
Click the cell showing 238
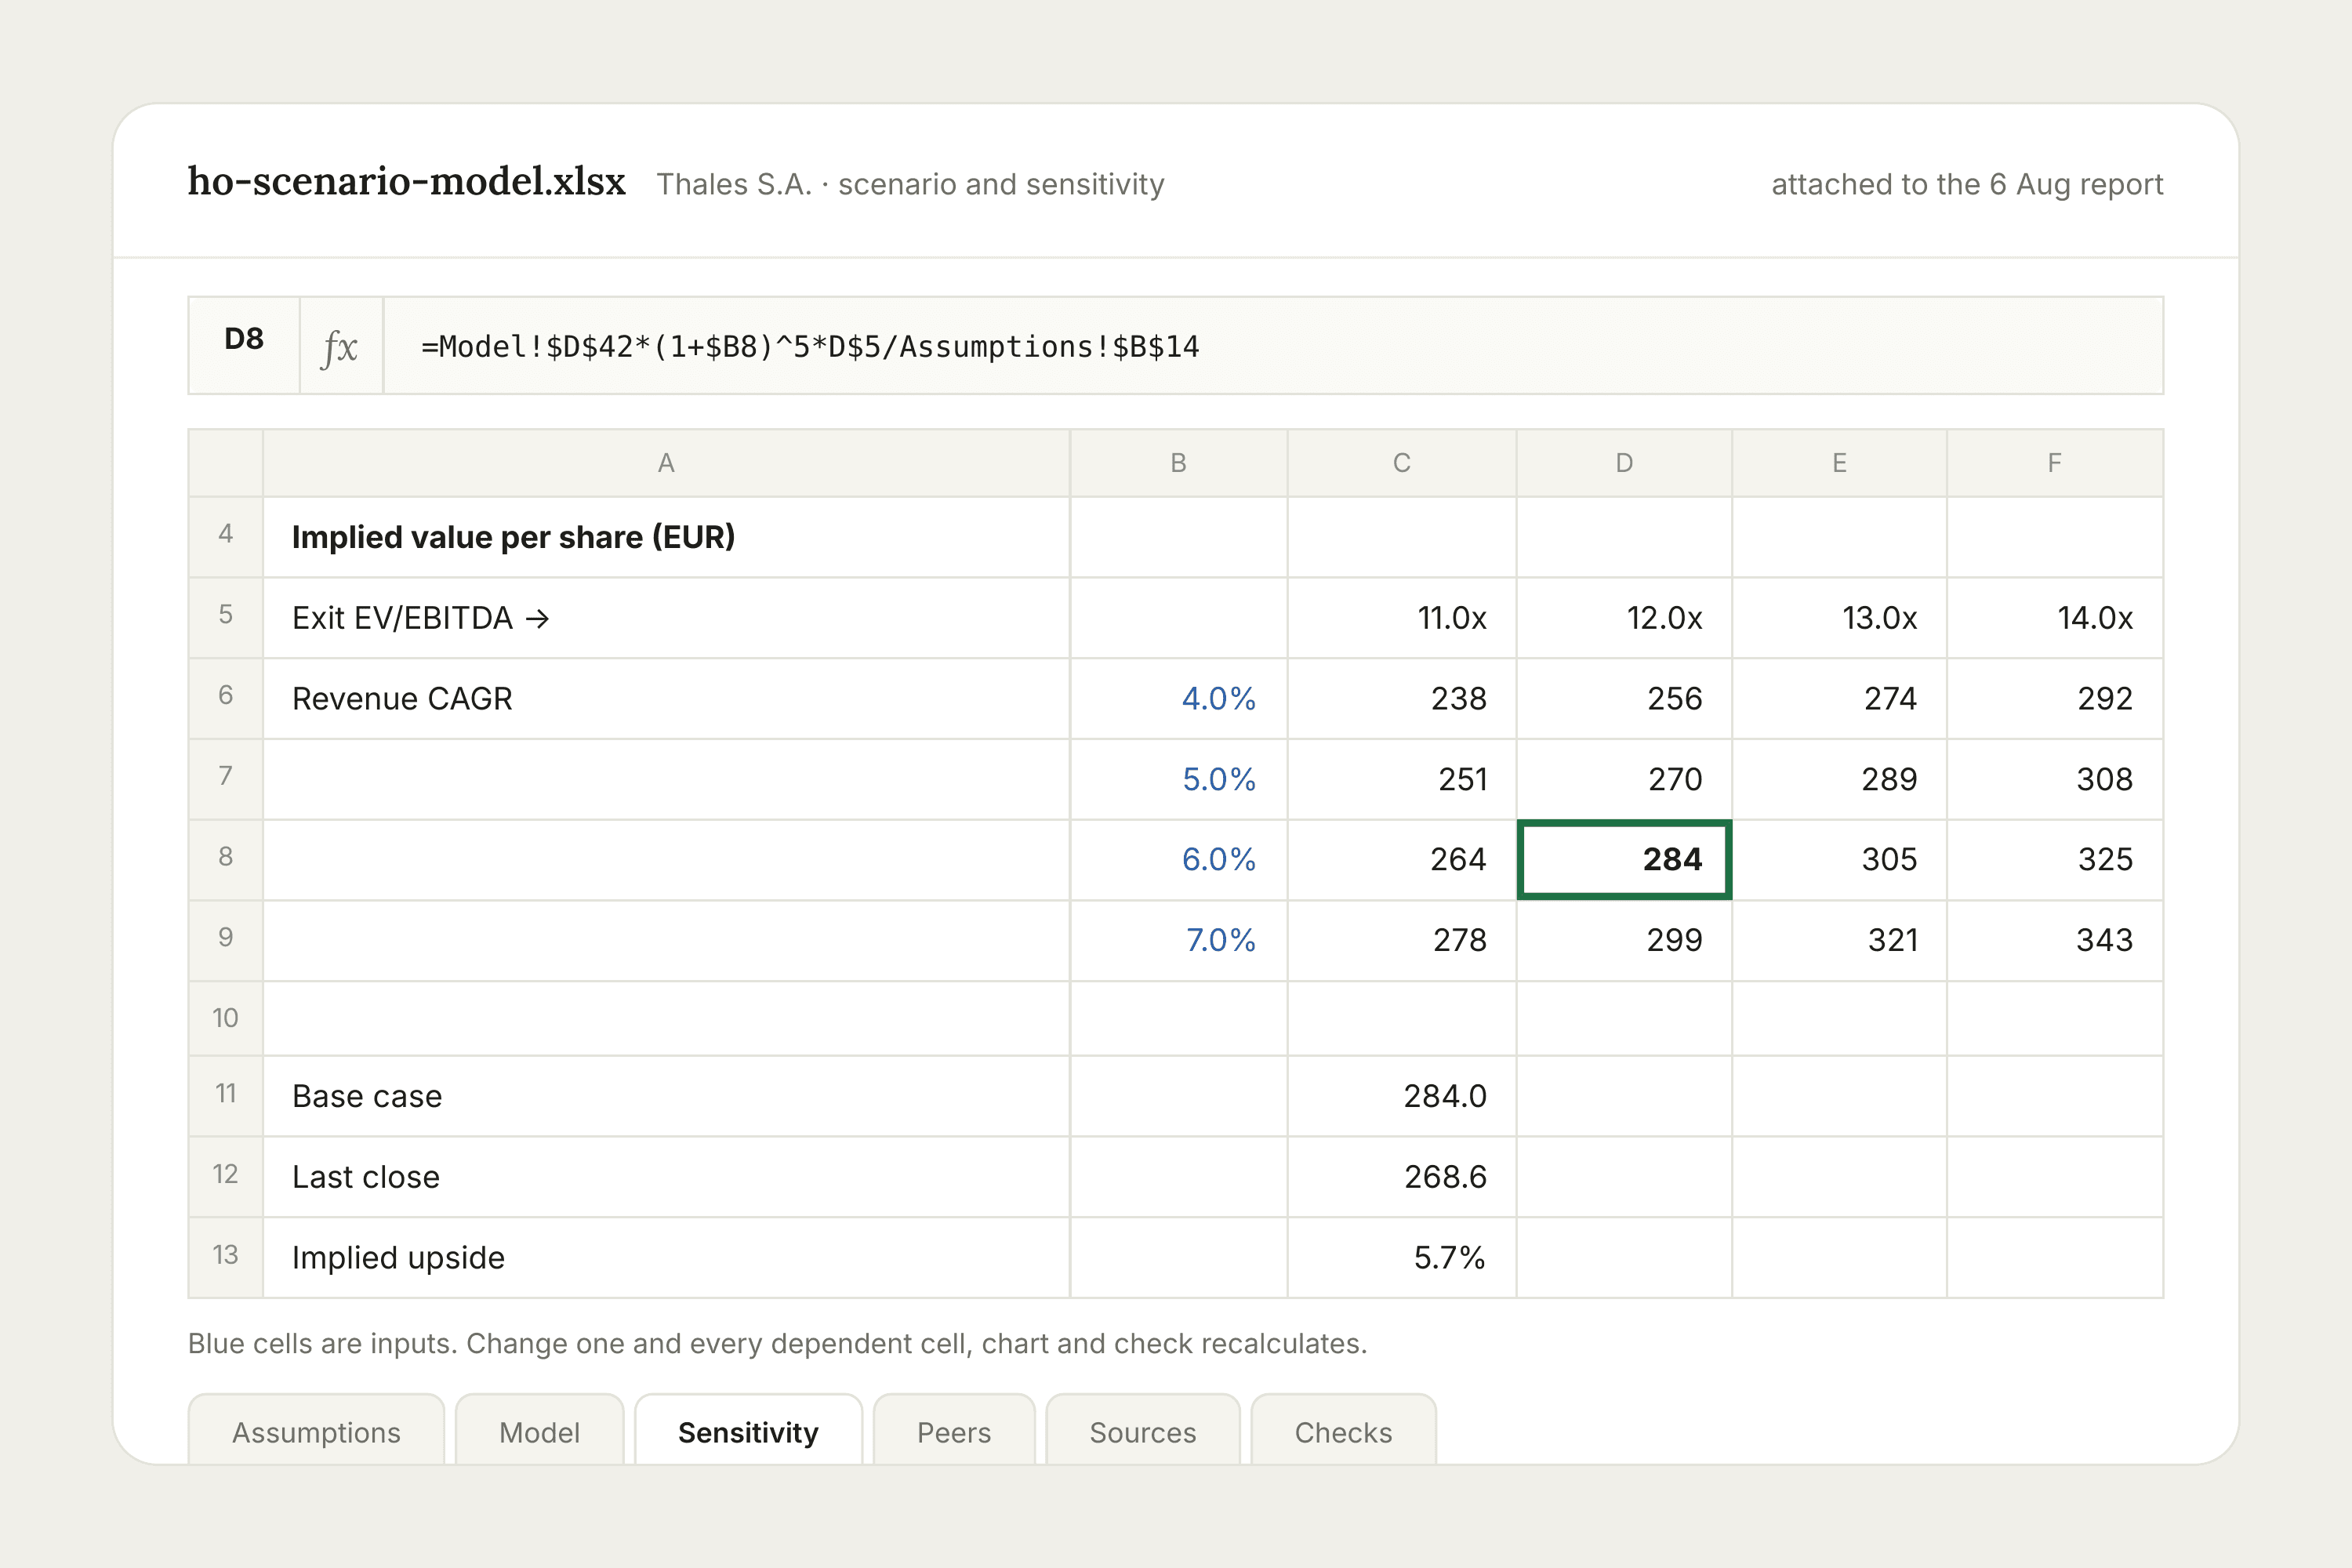point(1402,698)
